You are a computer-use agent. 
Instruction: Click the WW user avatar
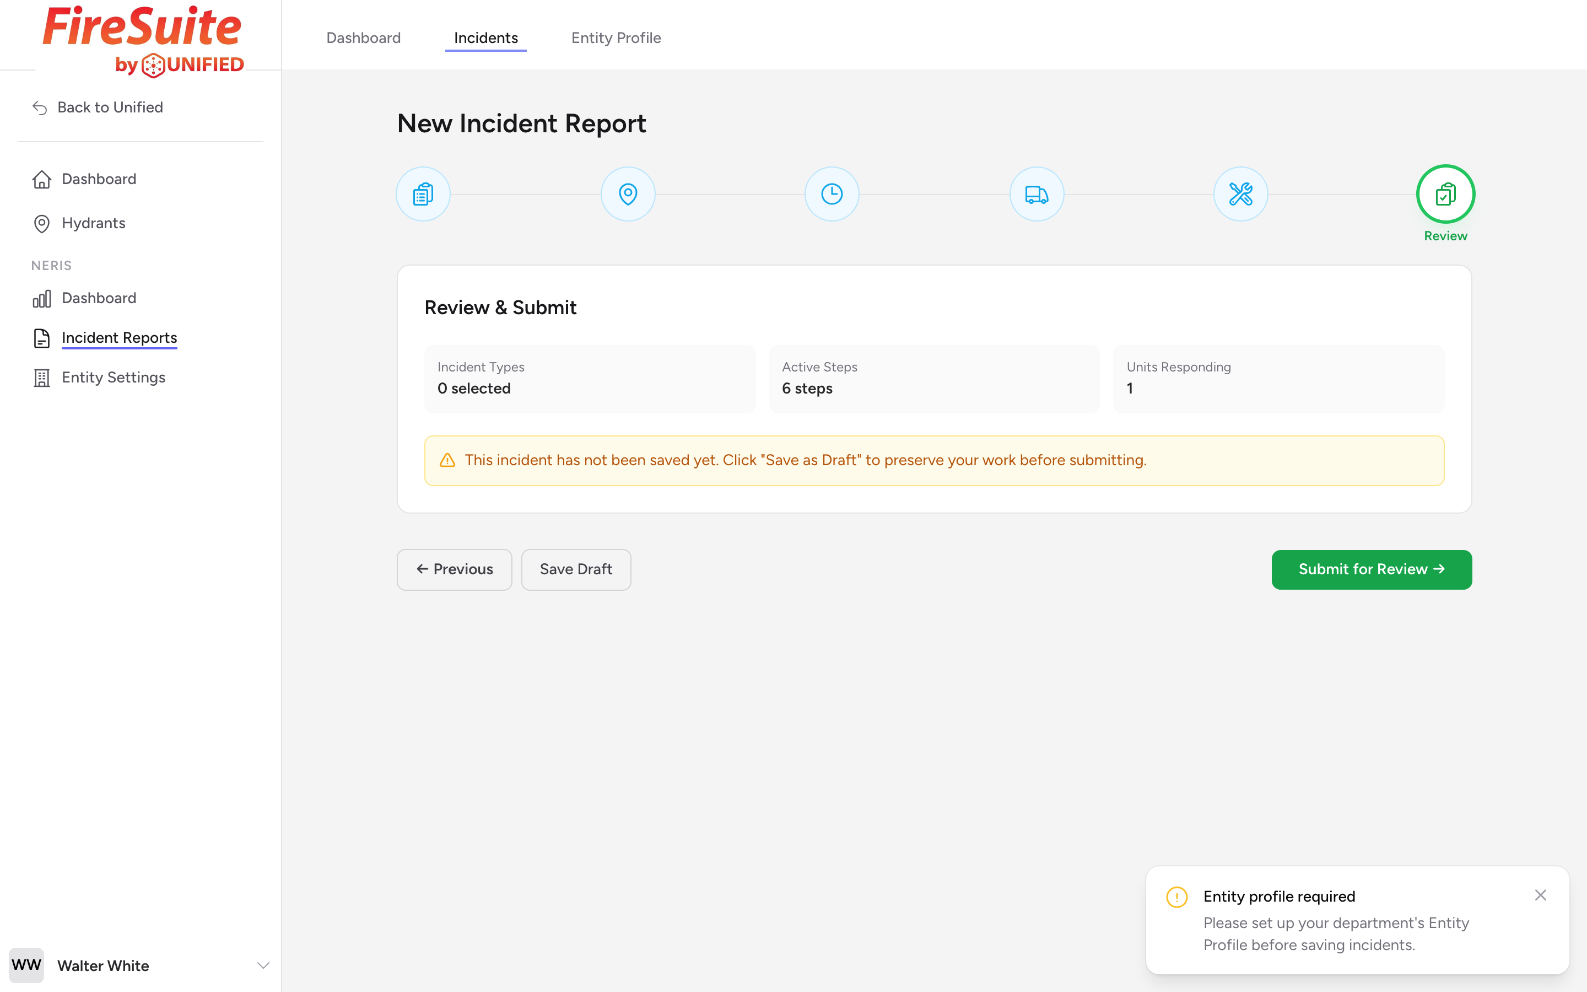[26, 965]
